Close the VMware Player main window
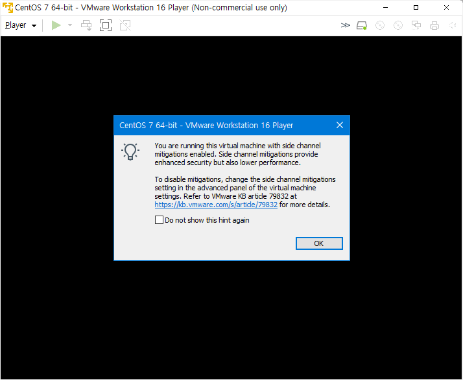The width and height of the screenshot is (463, 380). [x=446, y=7]
